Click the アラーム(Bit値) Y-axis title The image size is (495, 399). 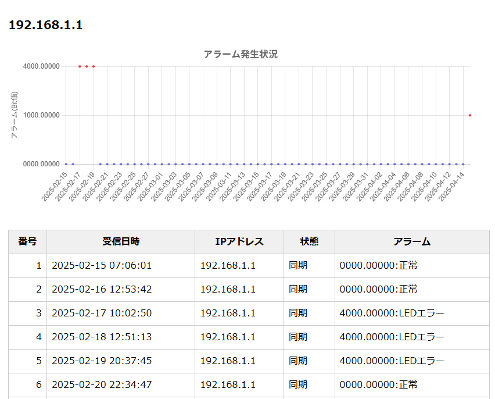15,115
